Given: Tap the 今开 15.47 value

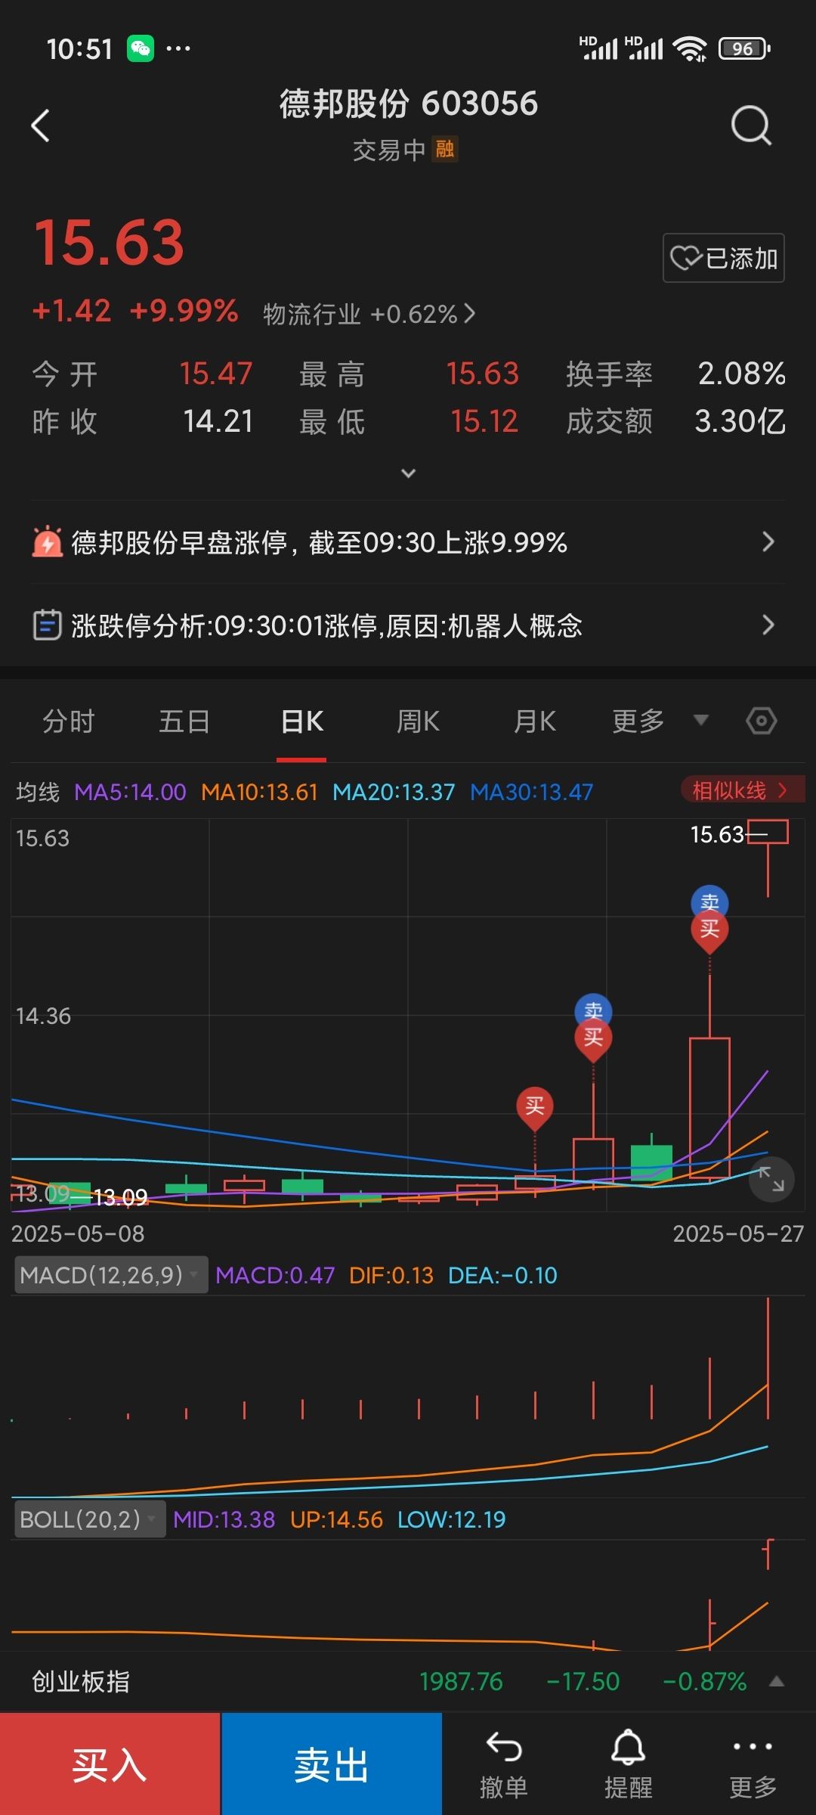Looking at the screenshot, I should point(215,374).
